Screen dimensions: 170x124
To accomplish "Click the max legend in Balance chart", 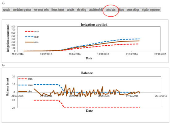I will pos(25,85).
